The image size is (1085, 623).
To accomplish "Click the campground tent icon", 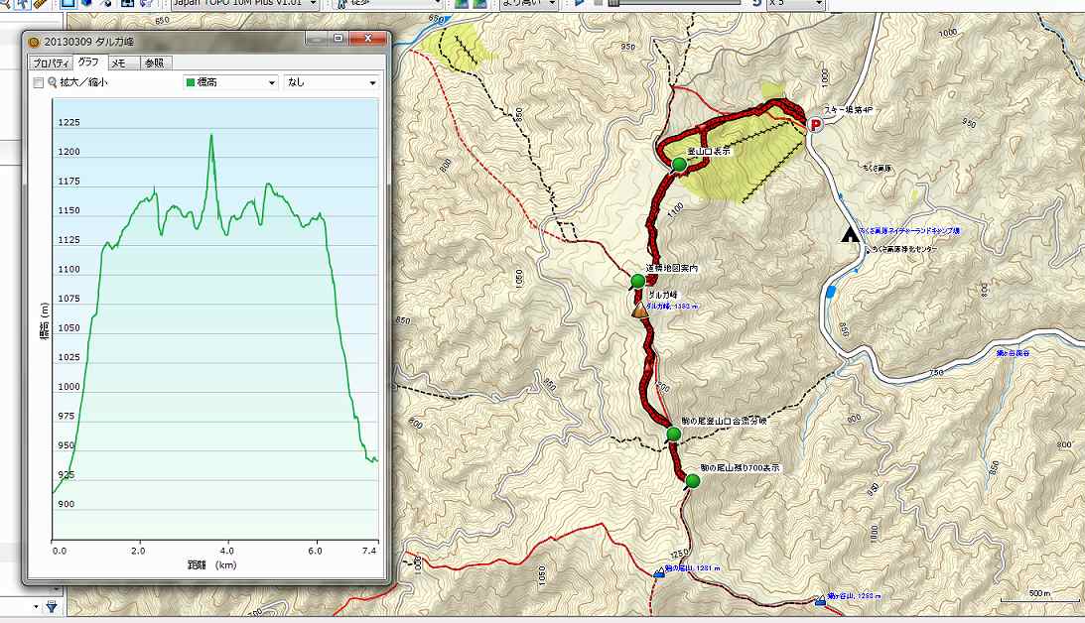I will click(849, 234).
